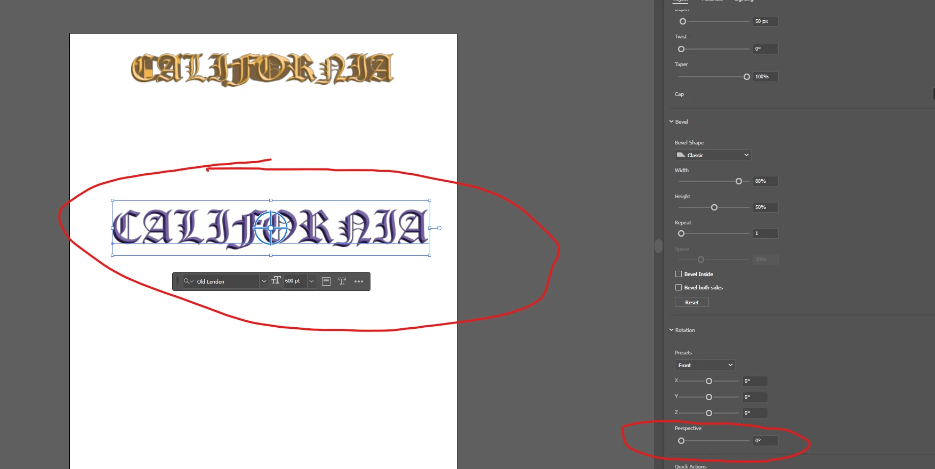Open the Old London font family dropdown arrow
The image size is (935, 469).
pyautogui.click(x=264, y=281)
